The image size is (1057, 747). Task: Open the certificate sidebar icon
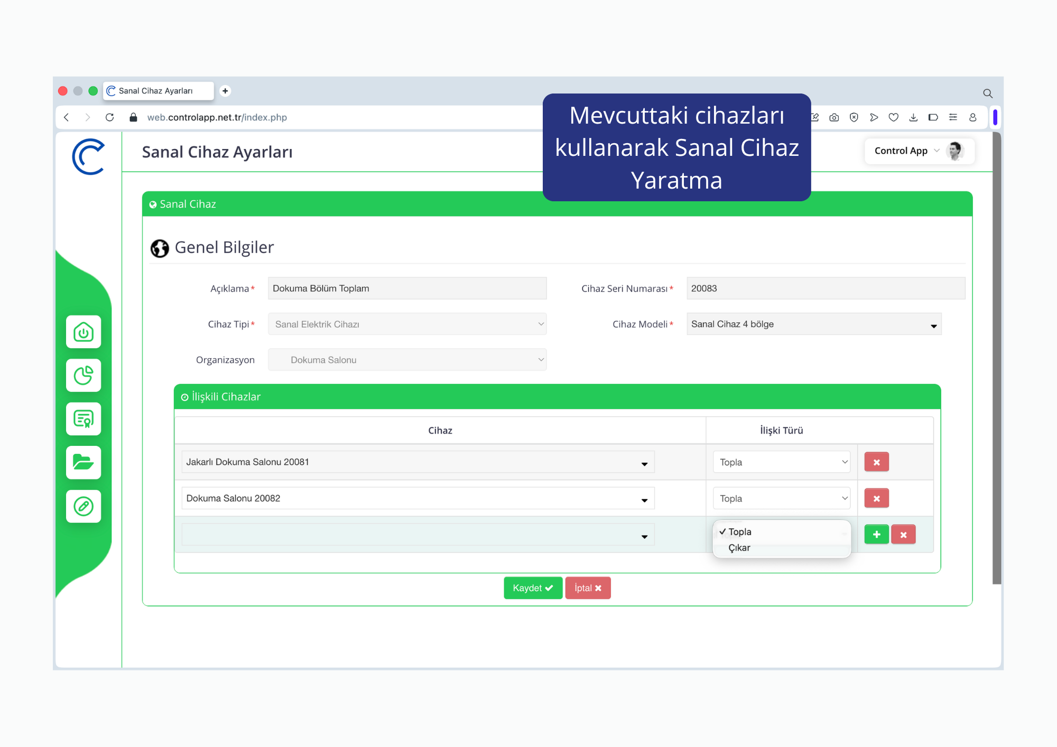[84, 419]
